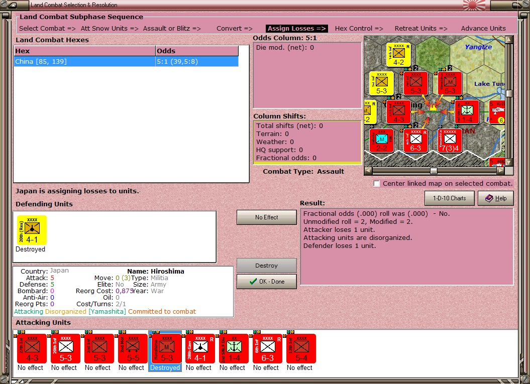The width and height of the screenshot is (530, 384).
Task: Select the defending 20th (Res) 4-1 unit
Action: 32,230
